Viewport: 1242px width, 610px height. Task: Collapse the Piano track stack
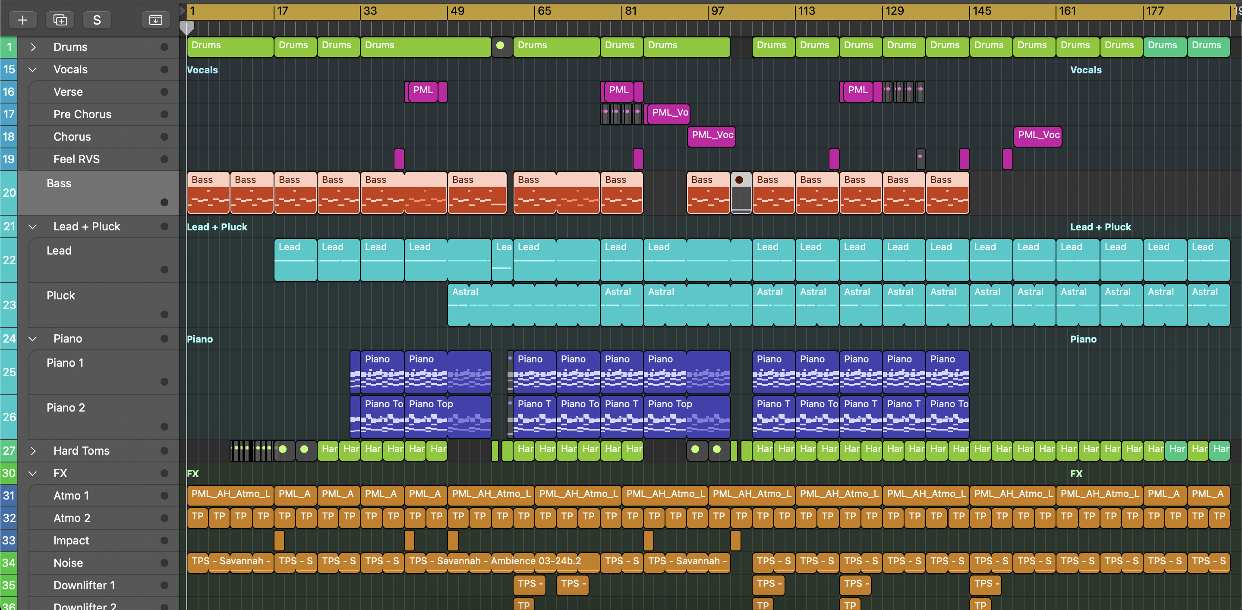[33, 339]
